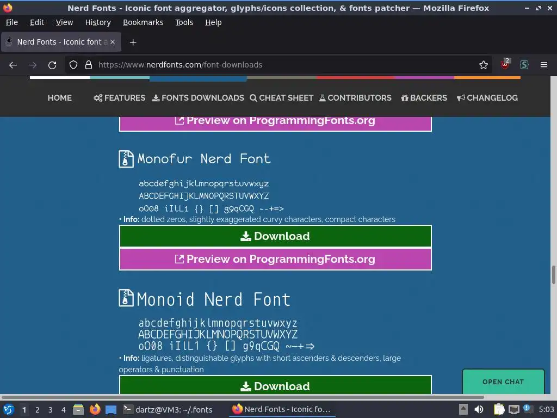
Task: Open the uBlock Origin extension icon
Action: click(x=505, y=64)
